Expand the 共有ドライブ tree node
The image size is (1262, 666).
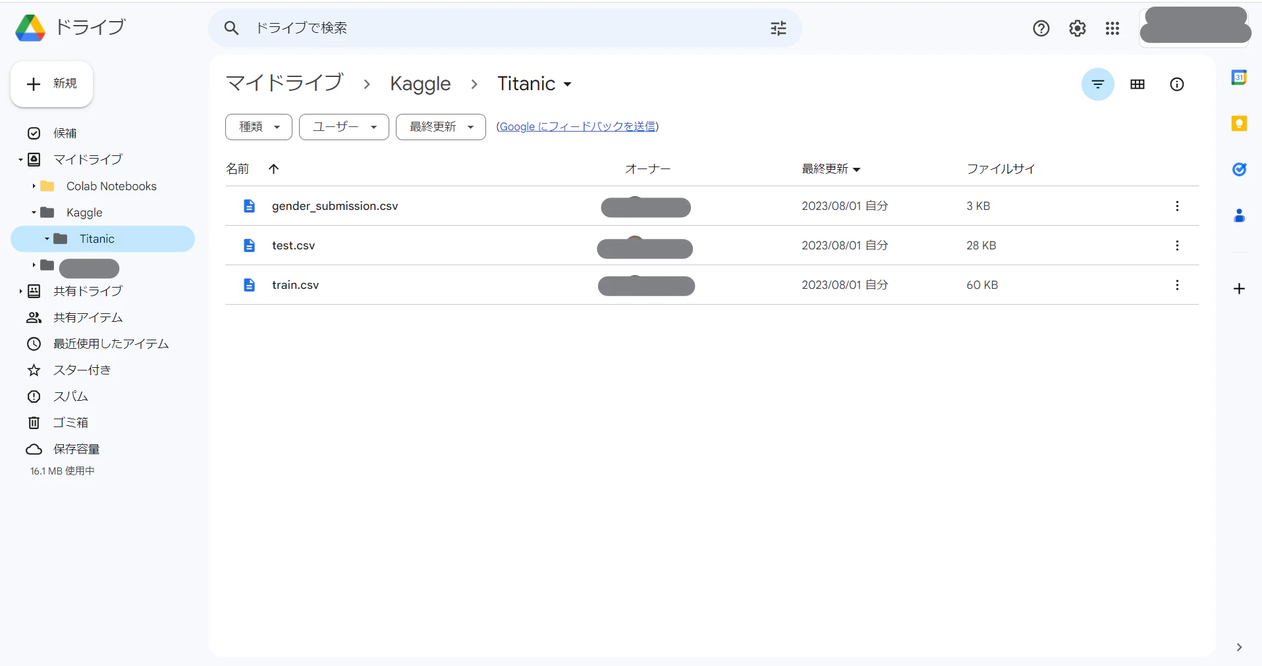point(20,292)
